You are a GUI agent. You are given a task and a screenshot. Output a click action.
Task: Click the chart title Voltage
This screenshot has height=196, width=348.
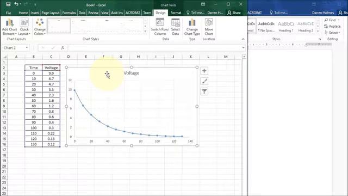tap(131, 73)
